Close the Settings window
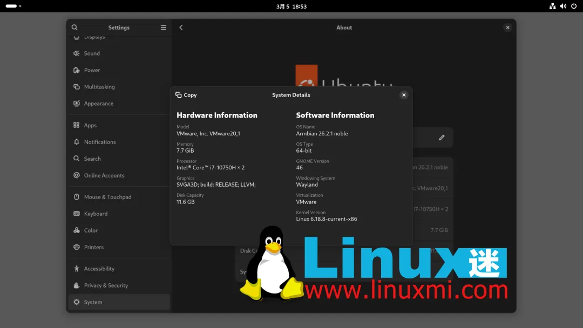The width and height of the screenshot is (583, 328). tap(507, 28)
